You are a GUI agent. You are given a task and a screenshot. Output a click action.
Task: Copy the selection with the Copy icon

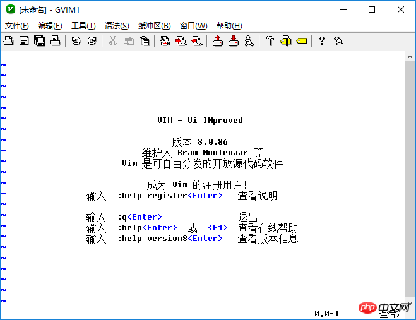coord(129,41)
